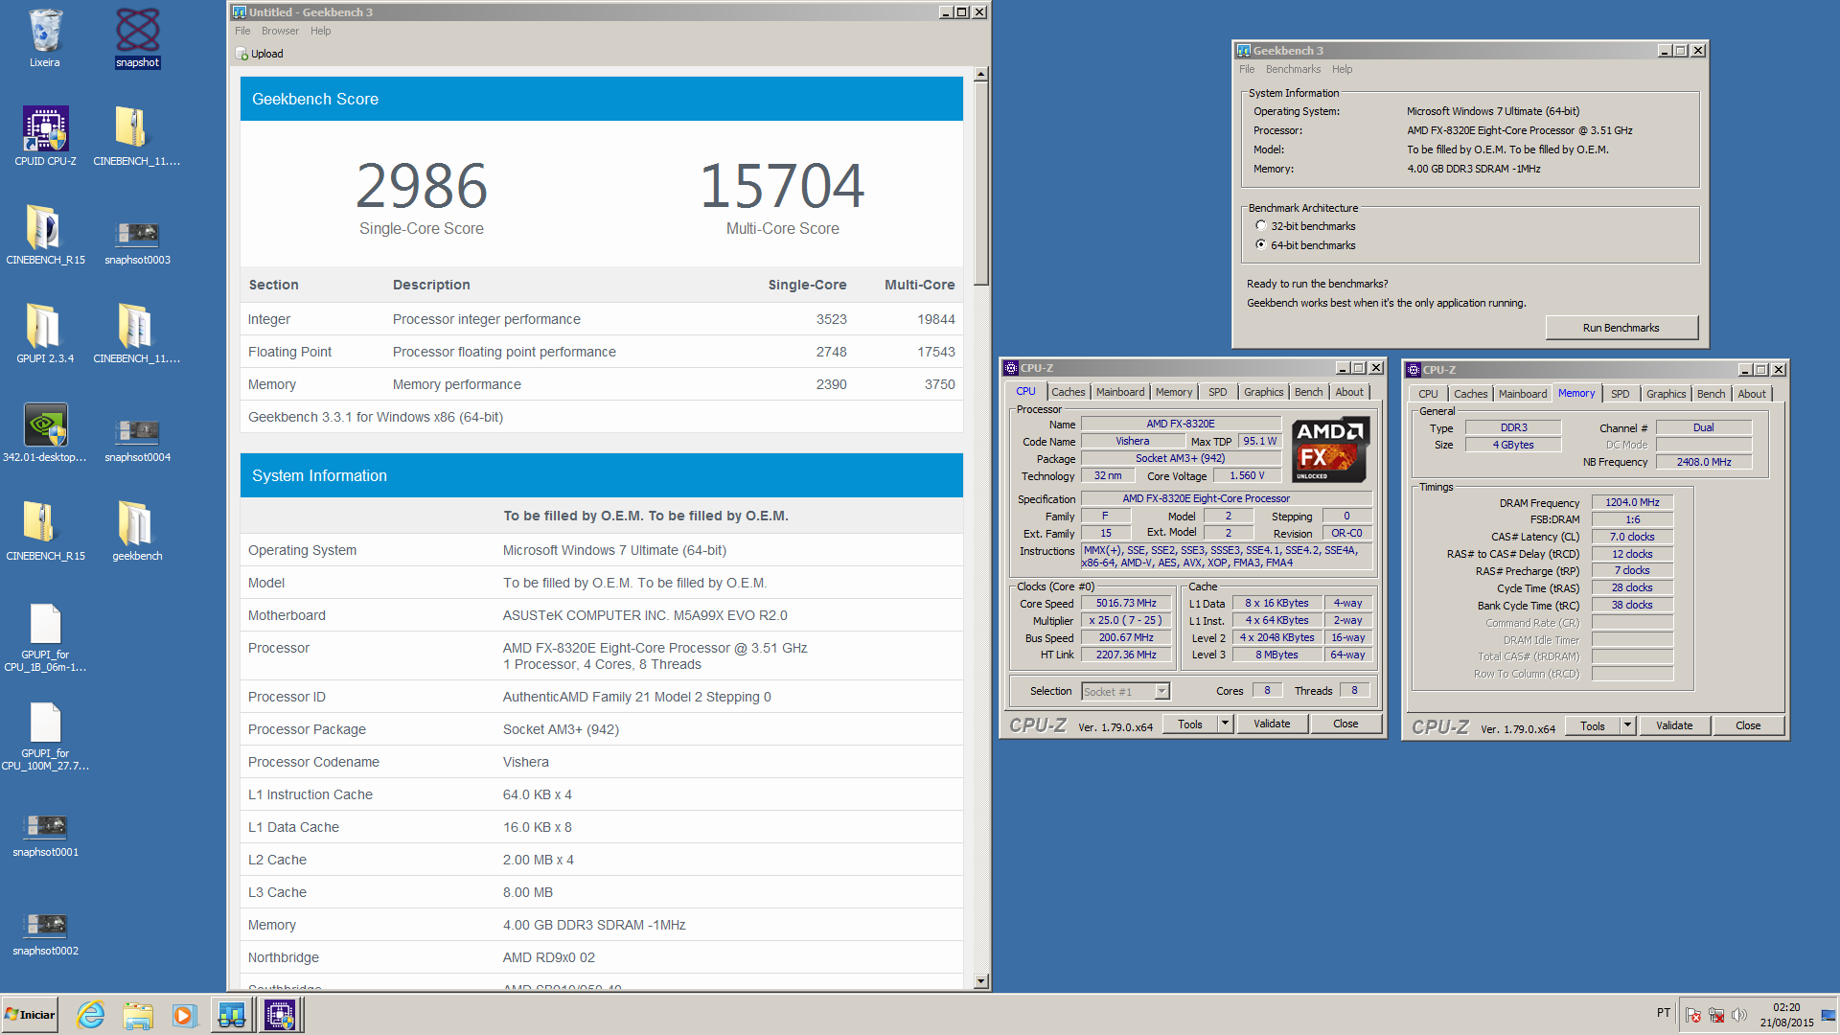Expand Tools arrow in left CPU-Z window
The height and width of the screenshot is (1035, 1840).
pos(1225,724)
